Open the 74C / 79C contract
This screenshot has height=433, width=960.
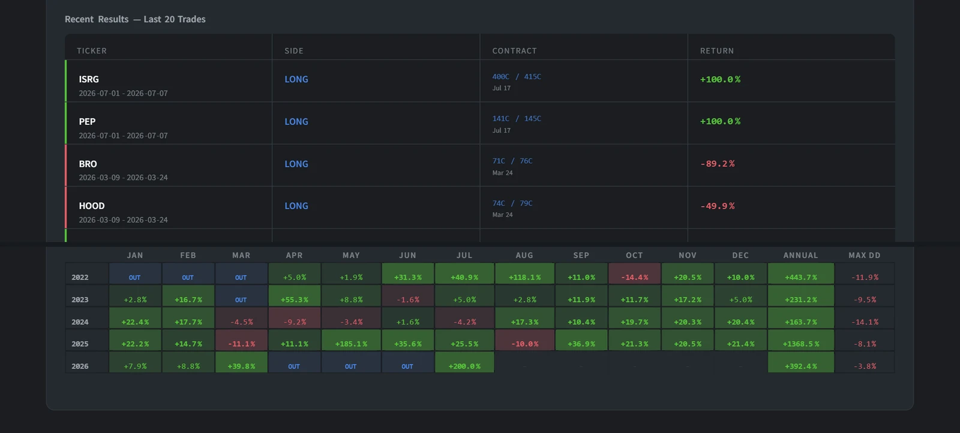(512, 204)
